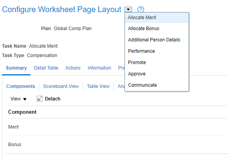Select the Merit component row
The image size is (228, 161).
click(117, 127)
